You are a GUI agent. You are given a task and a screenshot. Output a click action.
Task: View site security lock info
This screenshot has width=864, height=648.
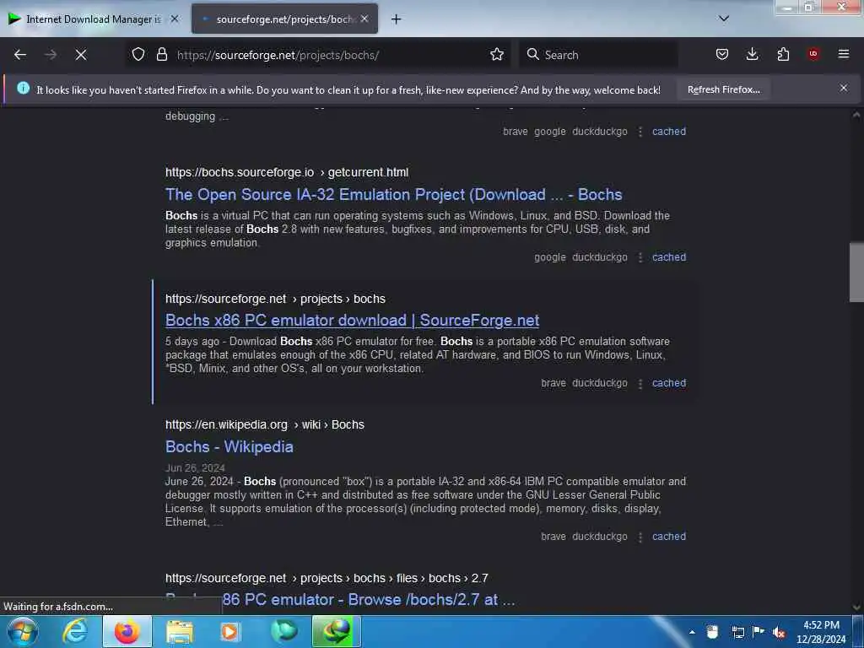(x=161, y=54)
